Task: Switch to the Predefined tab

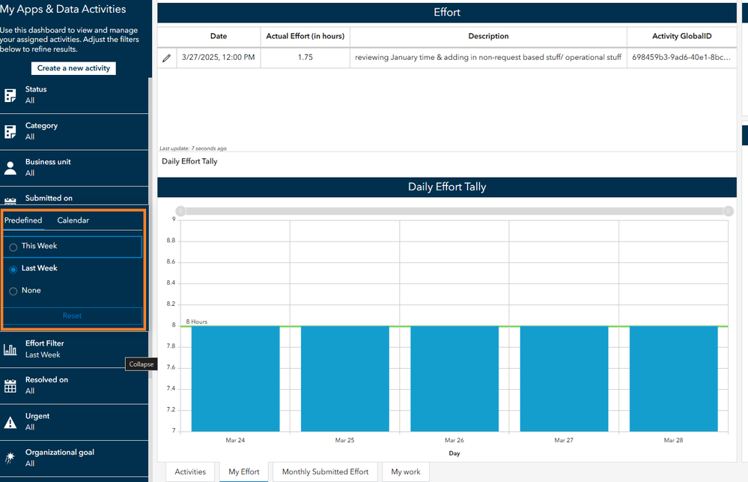Action: pyautogui.click(x=23, y=220)
